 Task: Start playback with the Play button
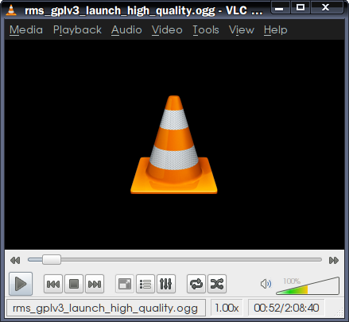tap(21, 284)
